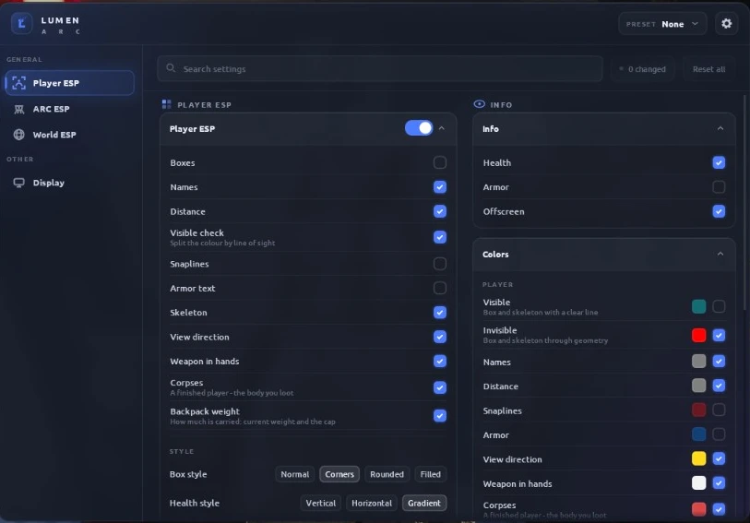Choose Gradient health style
The height and width of the screenshot is (523, 750).
[x=423, y=503]
